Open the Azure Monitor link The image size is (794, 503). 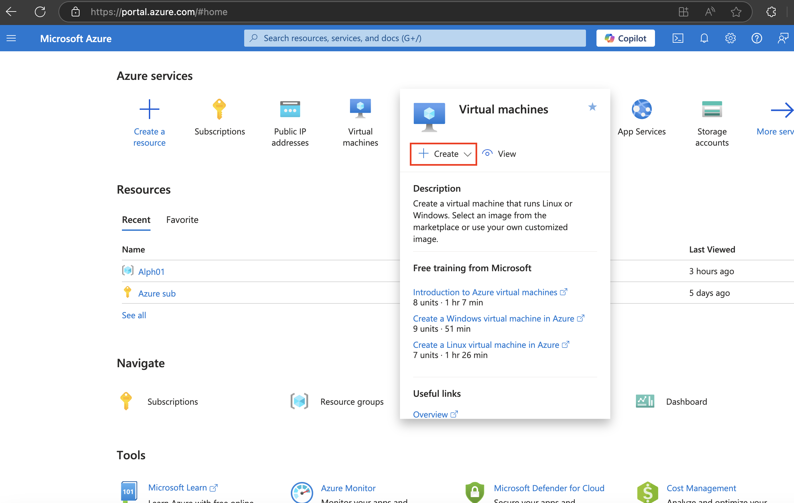pyautogui.click(x=348, y=488)
